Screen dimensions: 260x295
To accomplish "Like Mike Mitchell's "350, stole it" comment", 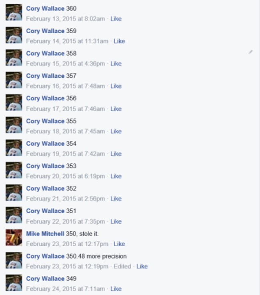I will tap(119, 244).
